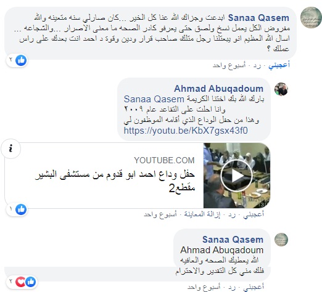Toggle أعجبني on Sanaa's last reply
Image resolution: width=322 pixels, height=292 pixels.
(254, 286)
